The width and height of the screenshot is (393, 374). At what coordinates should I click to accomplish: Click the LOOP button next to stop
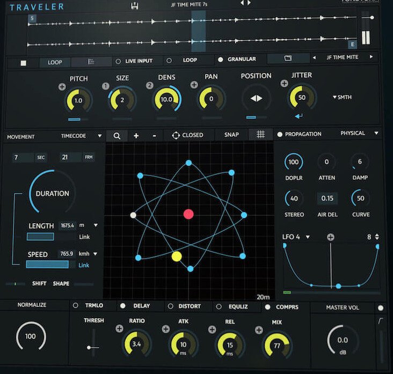coord(55,62)
